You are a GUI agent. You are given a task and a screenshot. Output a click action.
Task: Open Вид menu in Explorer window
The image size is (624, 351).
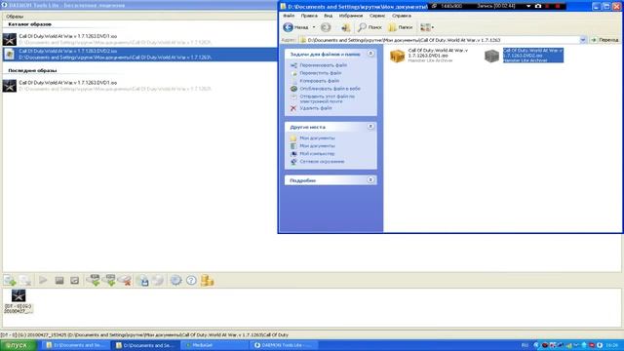[x=328, y=16]
